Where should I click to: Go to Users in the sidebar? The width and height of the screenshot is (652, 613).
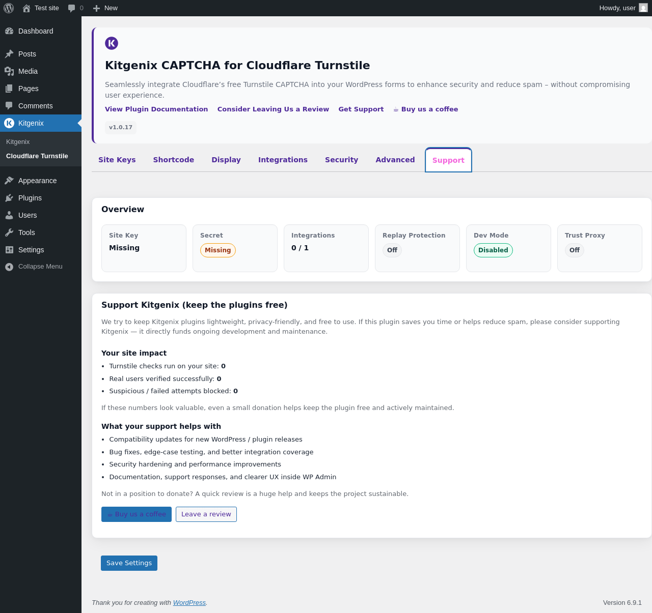[x=41, y=215]
